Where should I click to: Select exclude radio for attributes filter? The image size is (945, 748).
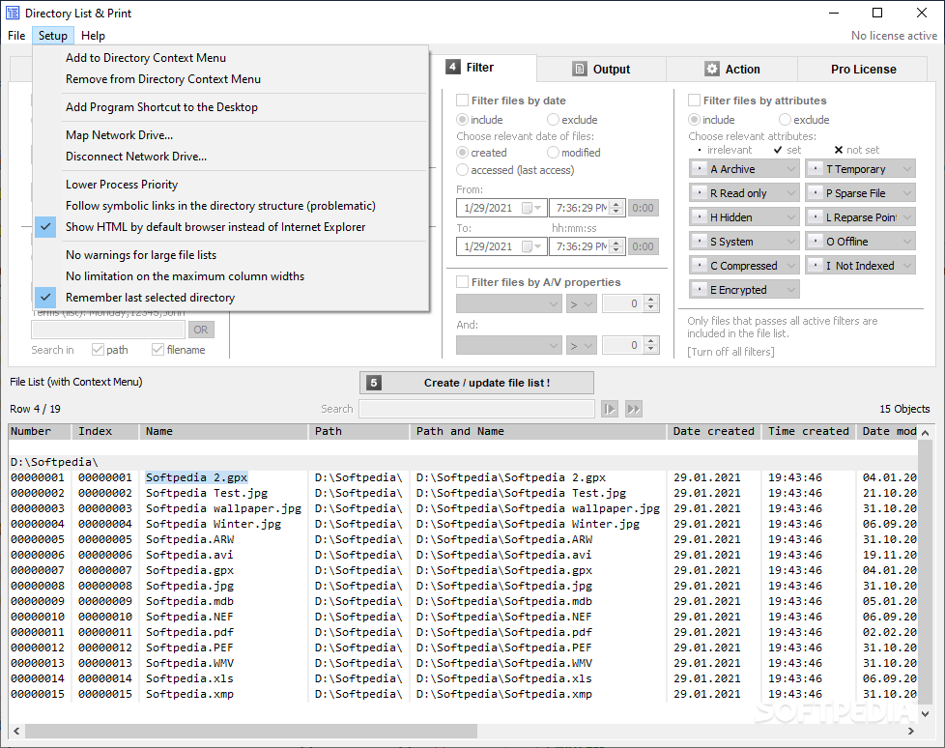(785, 119)
